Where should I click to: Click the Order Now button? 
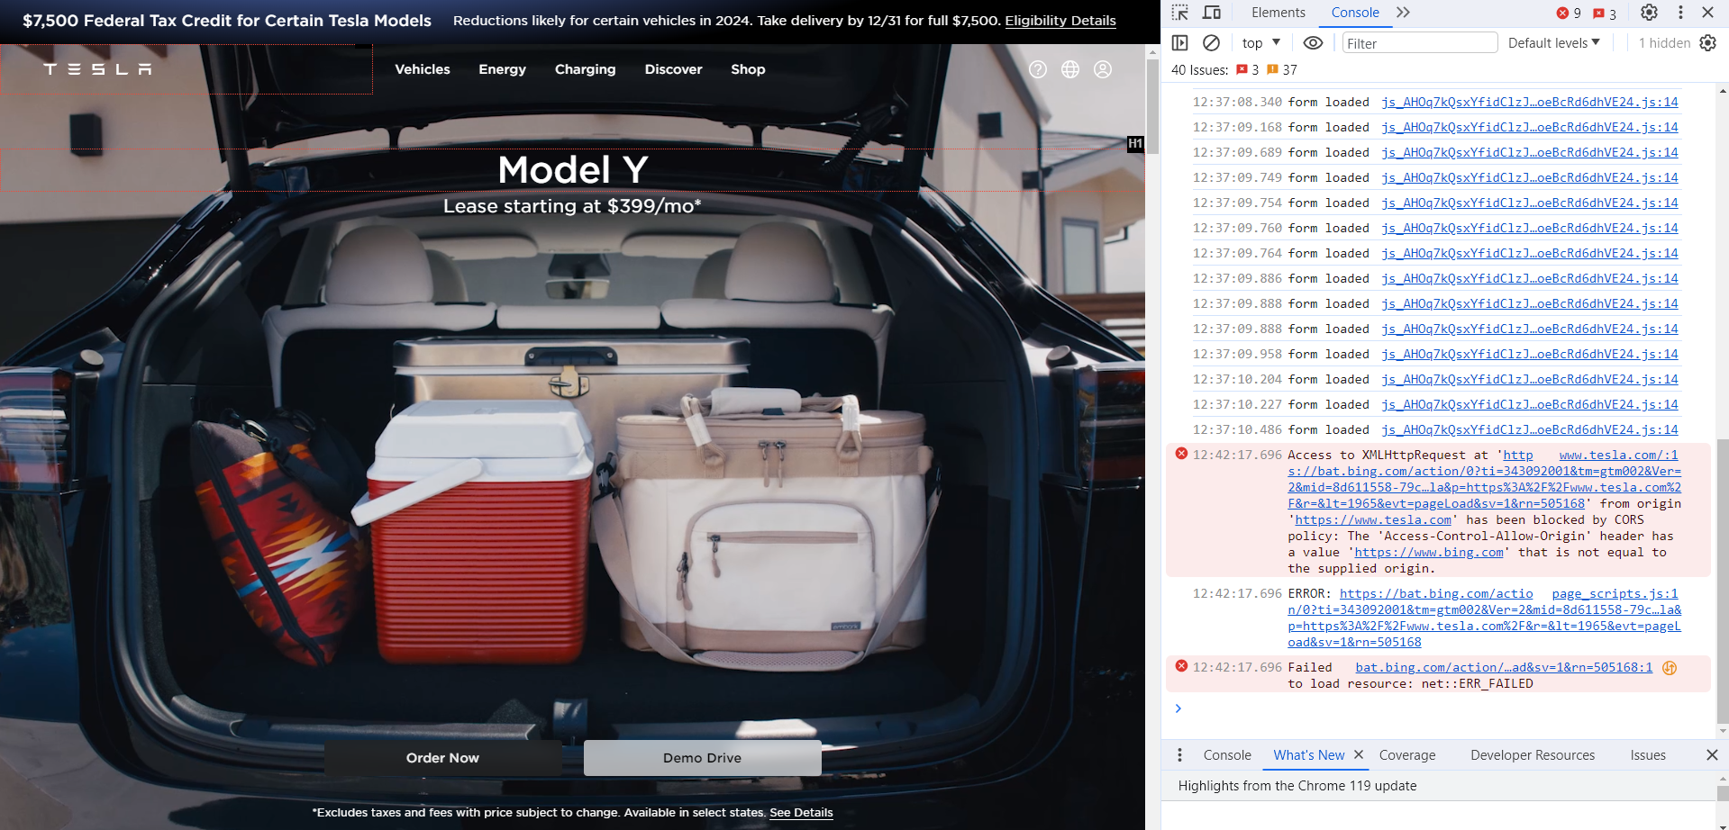pyautogui.click(x=442, y=758)
